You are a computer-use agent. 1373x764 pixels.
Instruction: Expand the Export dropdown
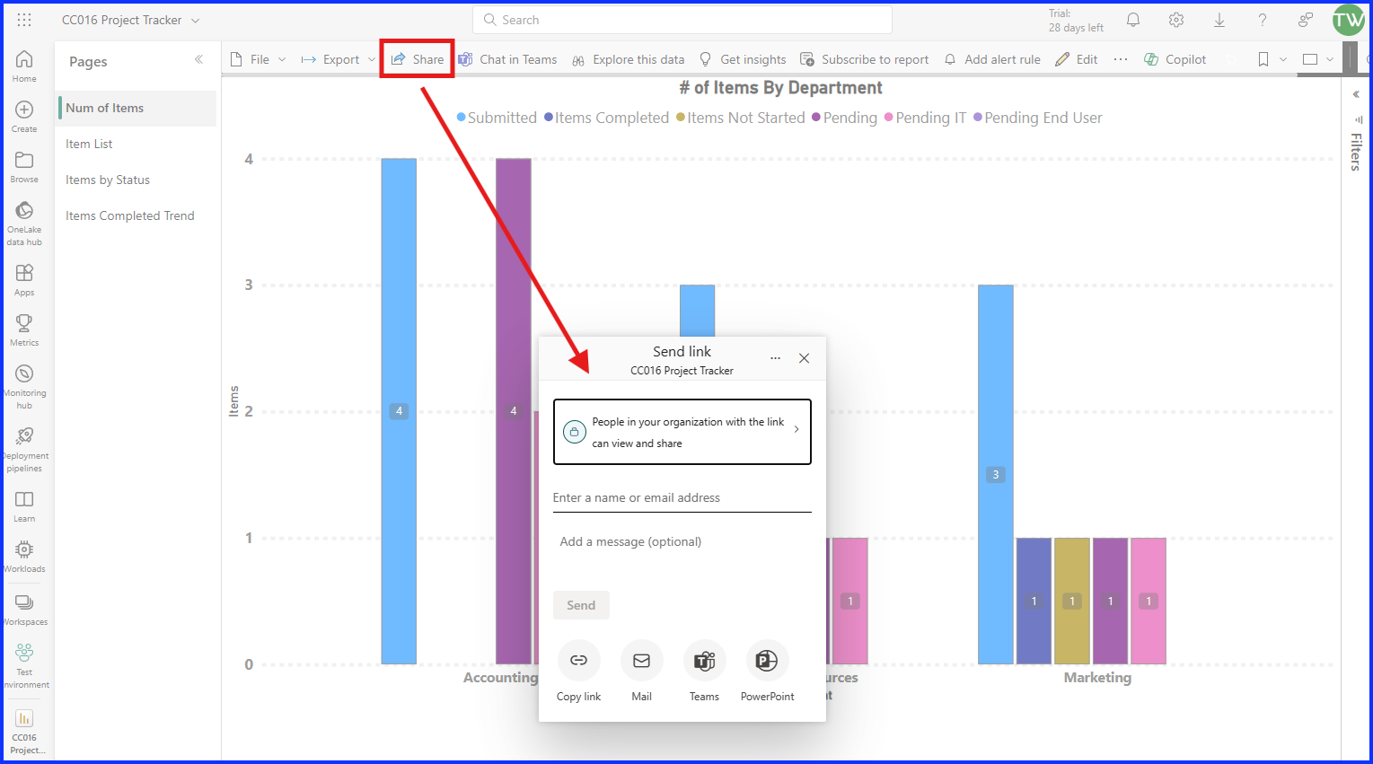[x=339, y=59]
